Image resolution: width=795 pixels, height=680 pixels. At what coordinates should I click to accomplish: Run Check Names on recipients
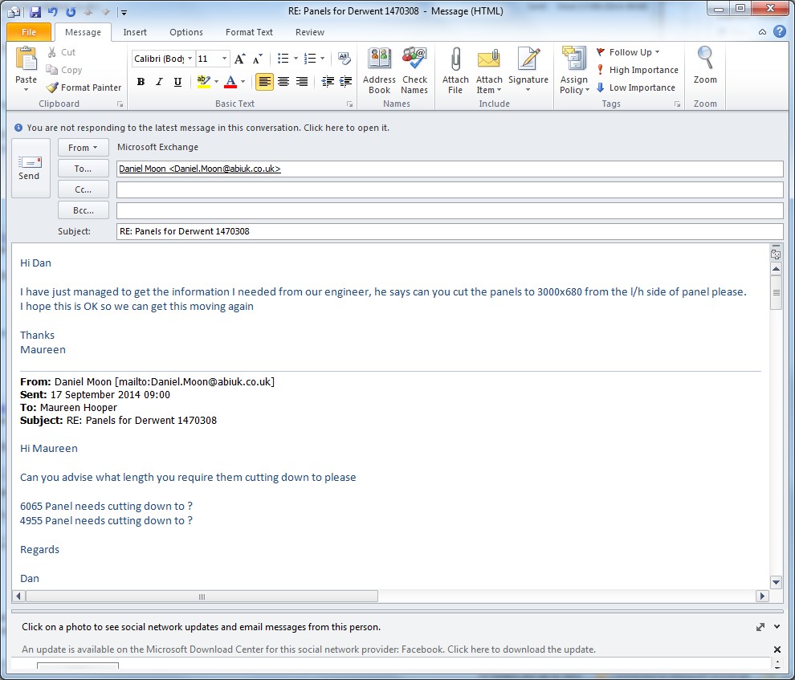[414, 71]
